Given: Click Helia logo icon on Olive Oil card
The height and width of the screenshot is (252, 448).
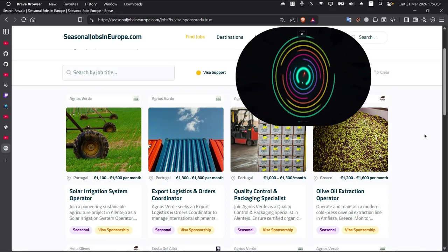Looking at the screenshot, I should pyautogui.click(x=383, y=99).
